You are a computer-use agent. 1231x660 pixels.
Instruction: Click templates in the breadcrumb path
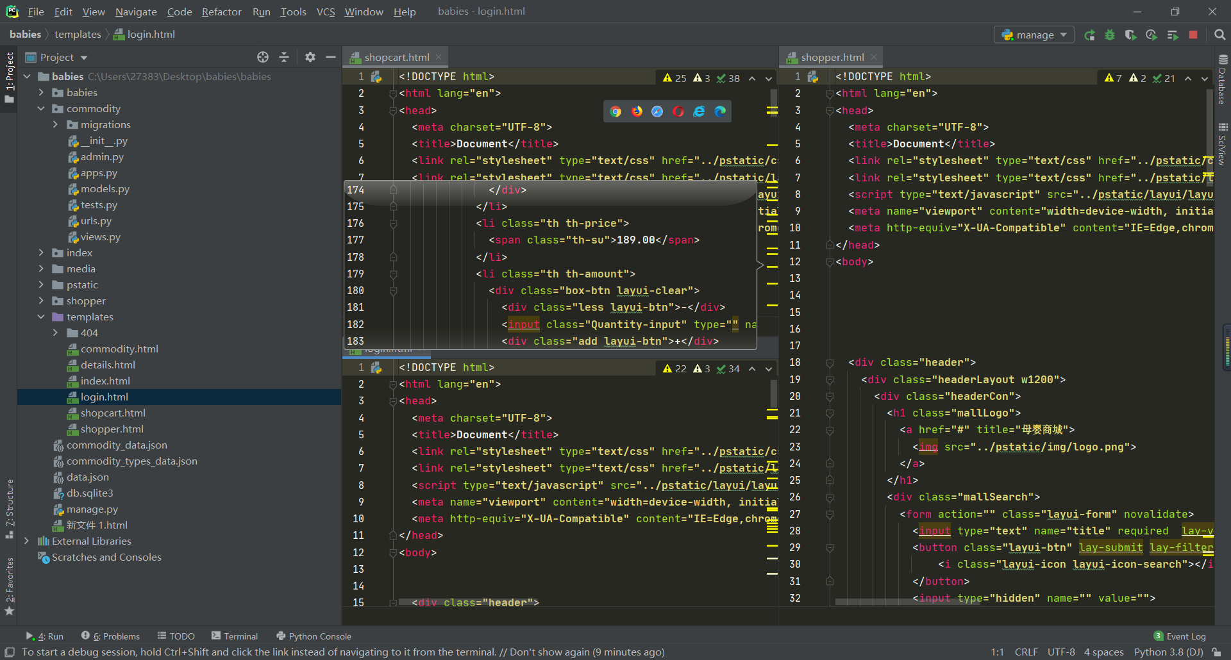[78, 35]
